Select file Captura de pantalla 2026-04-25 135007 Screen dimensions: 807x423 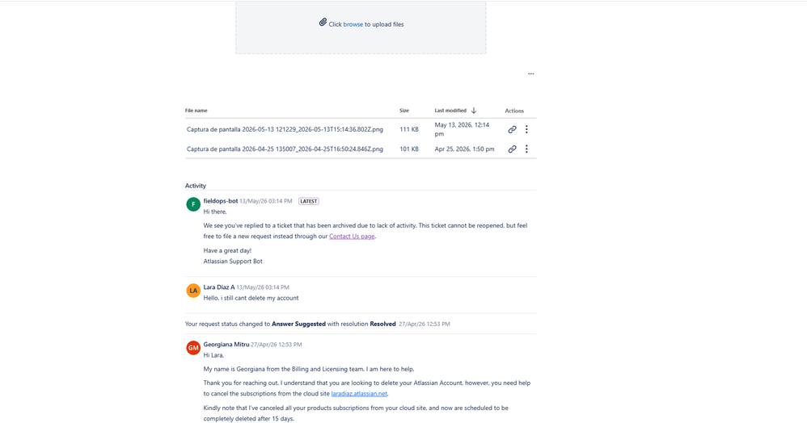tap(285, 149)
